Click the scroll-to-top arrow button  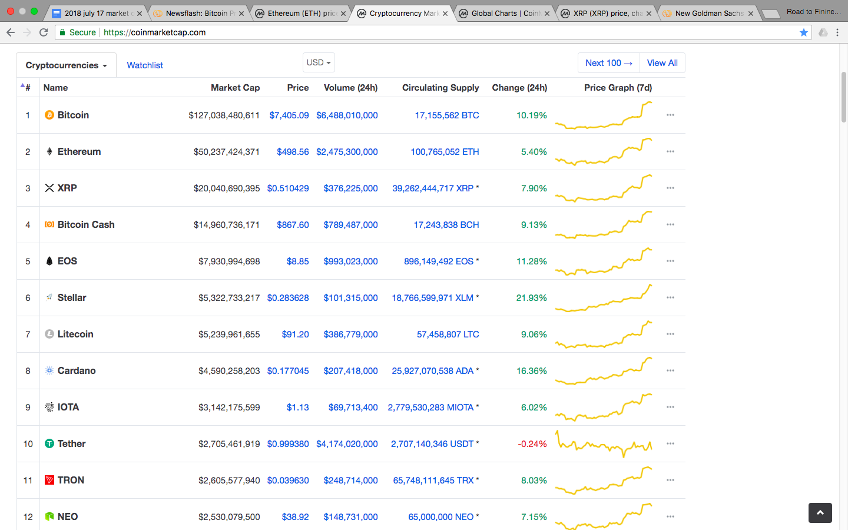point(820,513)
